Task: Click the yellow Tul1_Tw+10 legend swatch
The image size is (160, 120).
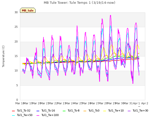Action: (104, 111)
